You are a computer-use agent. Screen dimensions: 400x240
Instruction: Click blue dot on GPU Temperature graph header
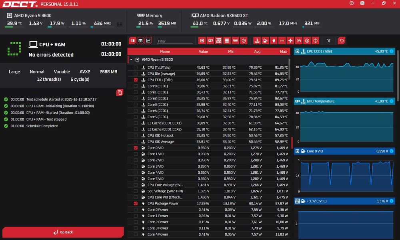[392, 101]
